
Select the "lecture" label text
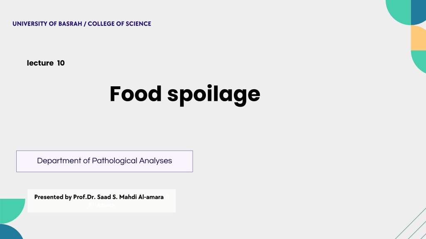[x=40, y=63]
